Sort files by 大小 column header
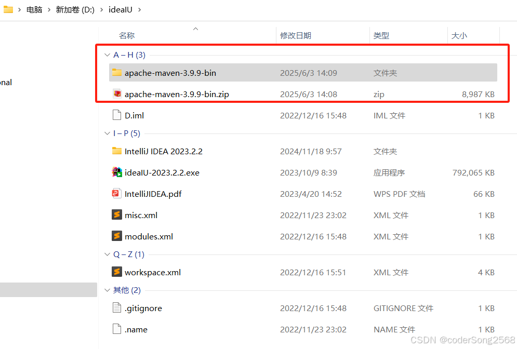The height and width of the screenshot is (349, 517). tap(459, 36)
